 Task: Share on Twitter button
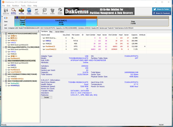coord(162,9)
